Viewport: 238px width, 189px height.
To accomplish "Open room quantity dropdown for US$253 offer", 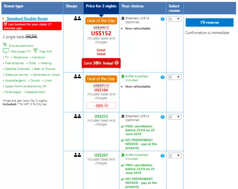I will pyautogui.click(x=175, y=117).
